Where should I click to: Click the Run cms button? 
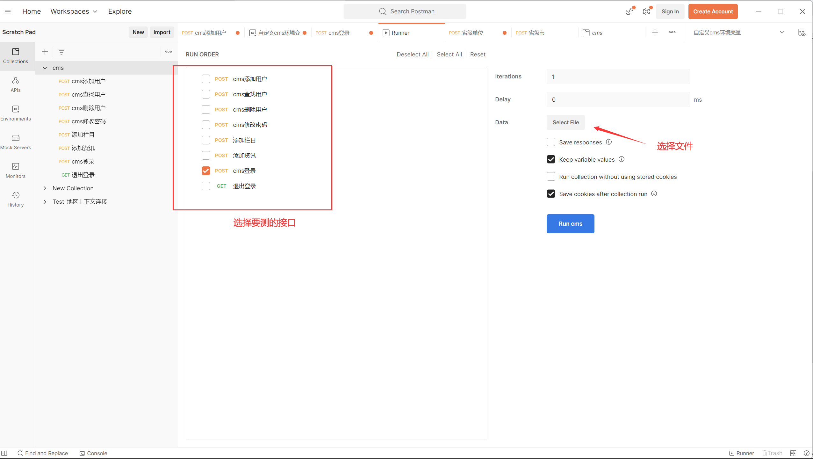(x=570, y=224)
